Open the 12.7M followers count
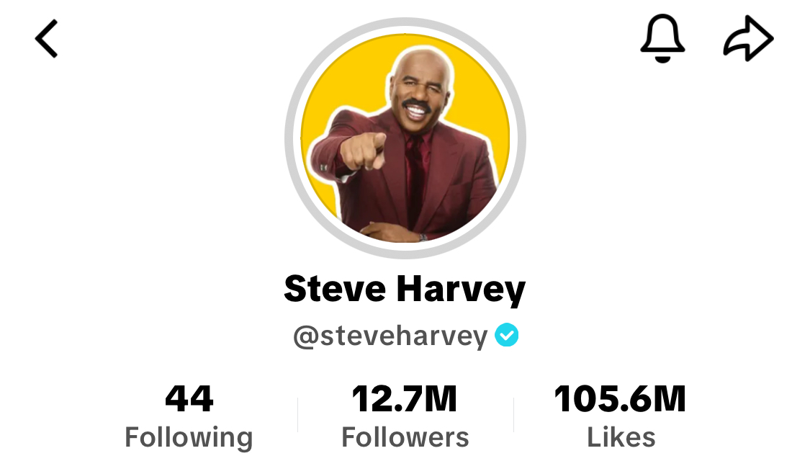The image size is (810, 474). pyautogui.click(x=405, y=399)
